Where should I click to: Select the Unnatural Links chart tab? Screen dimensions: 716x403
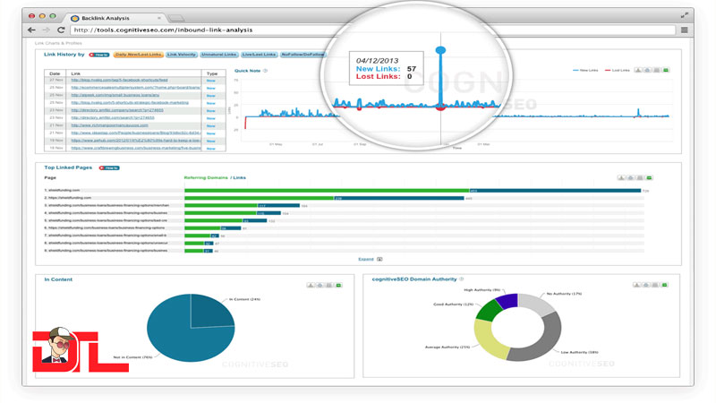click(x=218, y=55)
